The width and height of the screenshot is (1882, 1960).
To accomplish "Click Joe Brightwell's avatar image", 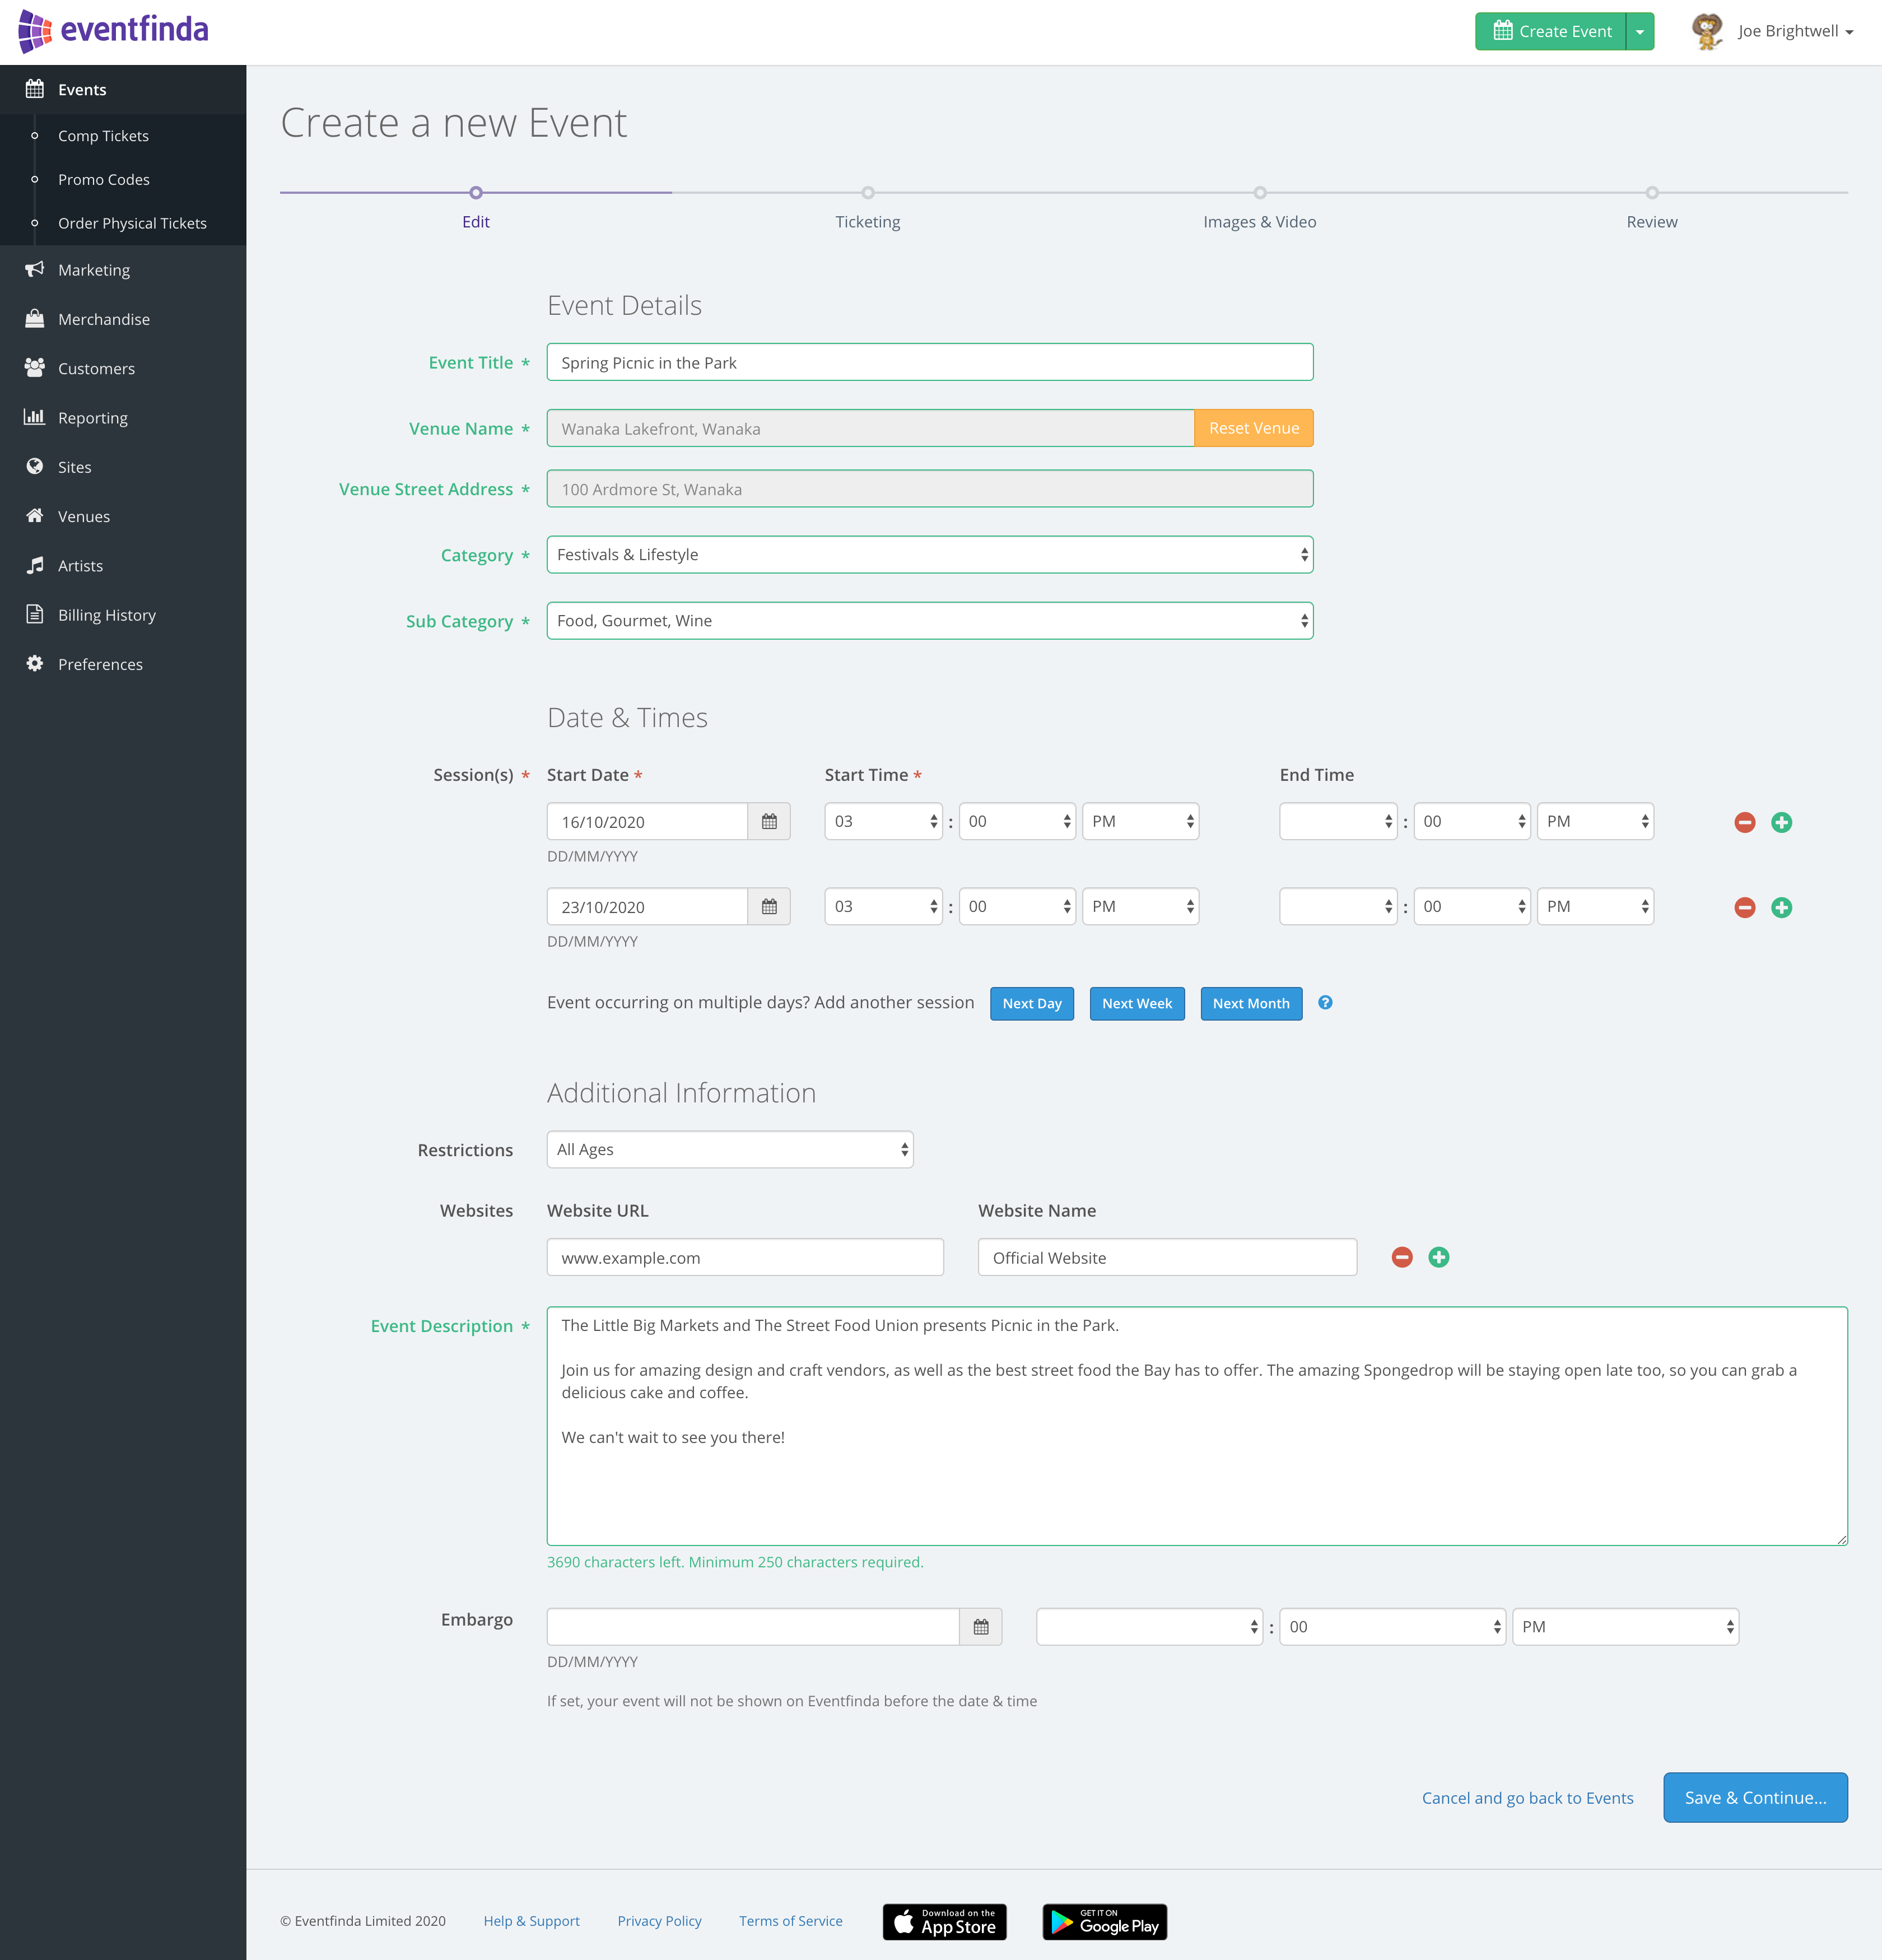I will click(x=1707, y=31).
